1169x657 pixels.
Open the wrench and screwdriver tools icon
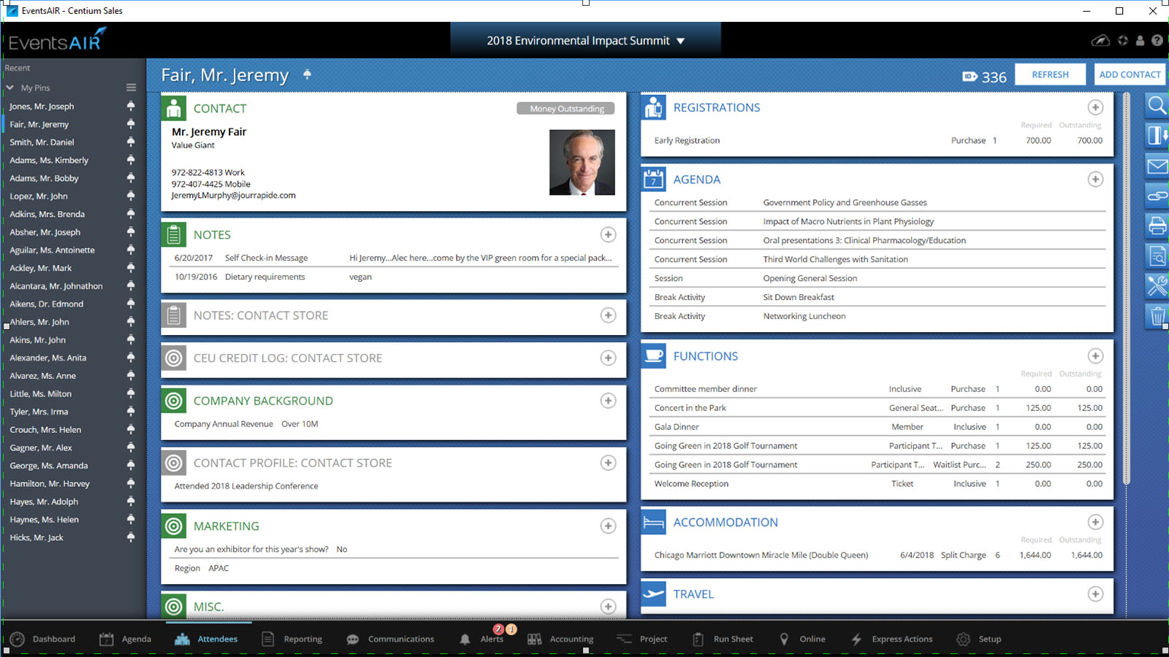coord(1157,285)
